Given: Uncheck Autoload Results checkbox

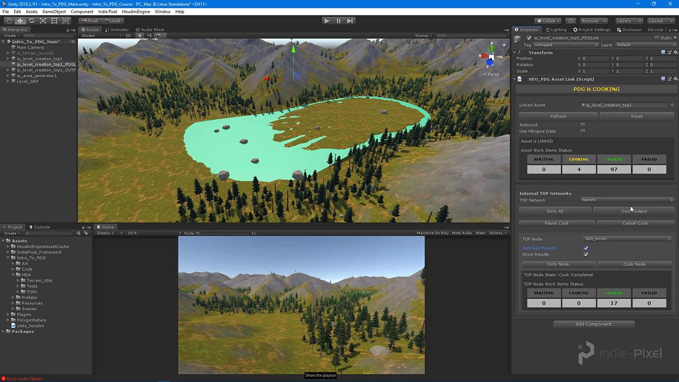Looking at the screenshot, I should pos(586,248).
